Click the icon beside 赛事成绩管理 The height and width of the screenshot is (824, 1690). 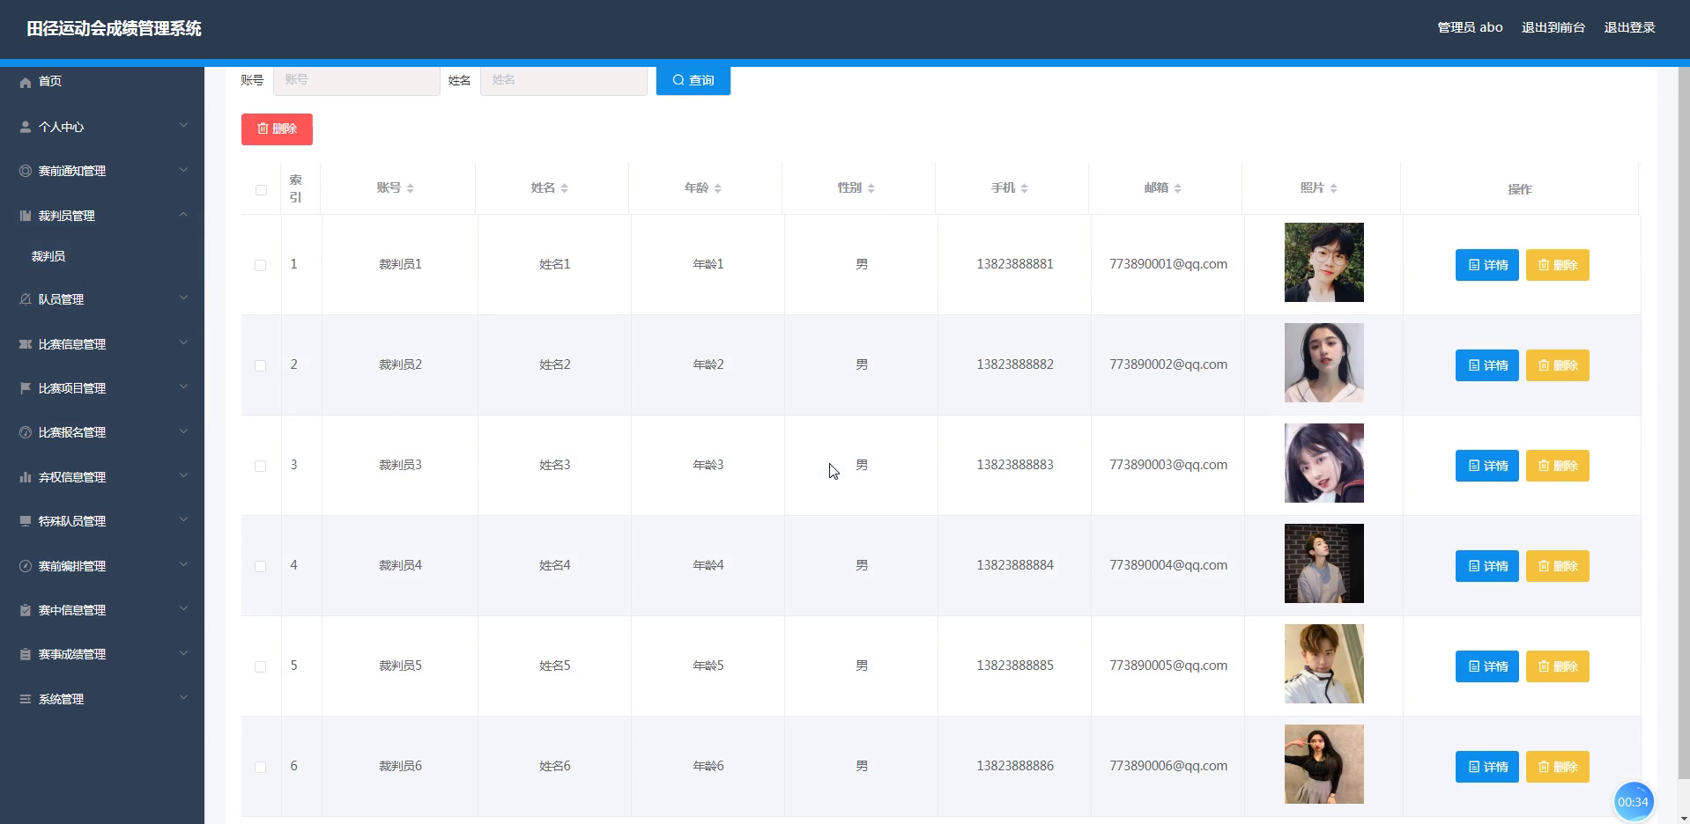coord(26,654)
